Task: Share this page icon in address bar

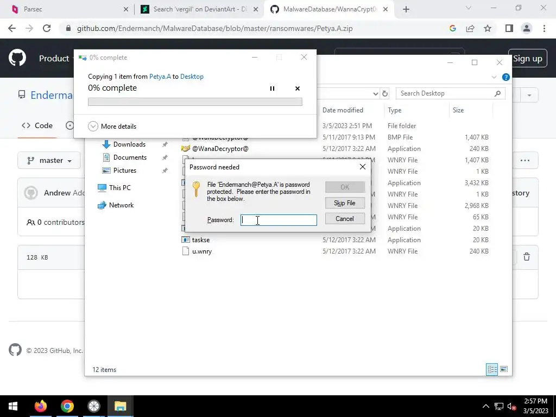Action: click(470, 28)
